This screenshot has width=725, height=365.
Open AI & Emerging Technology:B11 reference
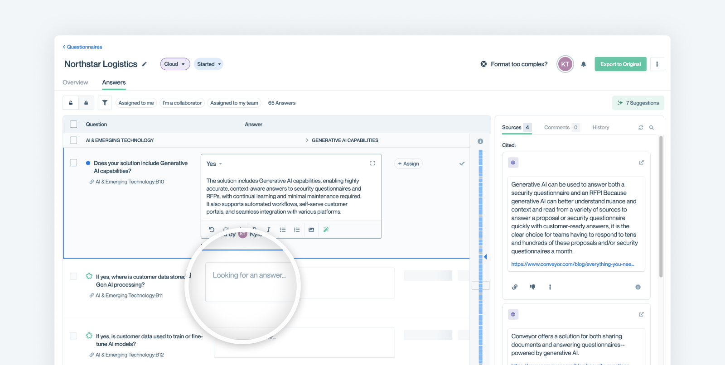pos(129,296)
